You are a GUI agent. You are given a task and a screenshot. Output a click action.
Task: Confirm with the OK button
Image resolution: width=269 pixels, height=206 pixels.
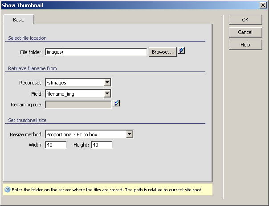(245, 20)
